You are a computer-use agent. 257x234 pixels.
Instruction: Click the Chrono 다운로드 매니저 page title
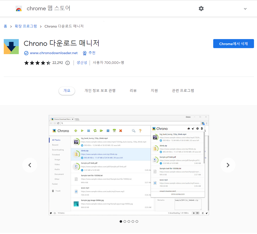pos(62,43)
